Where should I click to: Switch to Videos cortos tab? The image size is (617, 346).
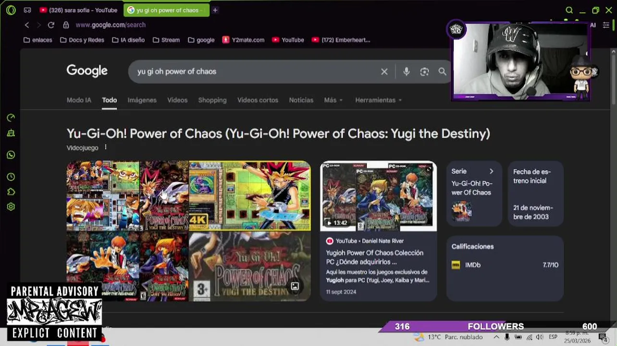pyautogui.click(x=258, y=100)
